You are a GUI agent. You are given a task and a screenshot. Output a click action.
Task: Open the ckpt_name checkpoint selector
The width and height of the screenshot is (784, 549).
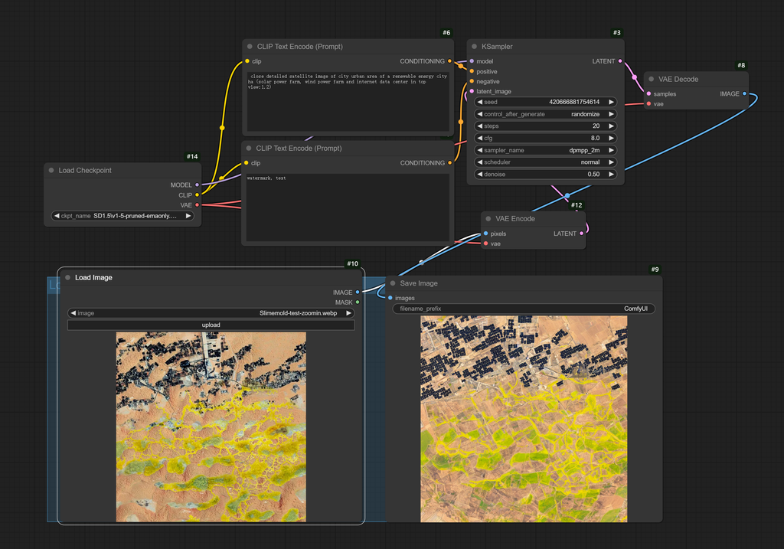(x=122, y=216)
